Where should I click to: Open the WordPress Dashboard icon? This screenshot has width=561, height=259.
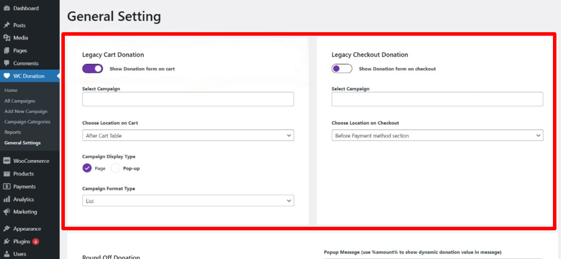[x=7, y=8]
